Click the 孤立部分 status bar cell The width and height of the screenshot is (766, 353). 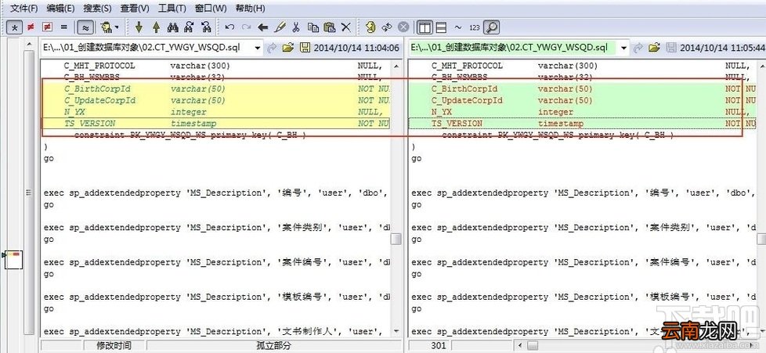click(x=273, y=346)
